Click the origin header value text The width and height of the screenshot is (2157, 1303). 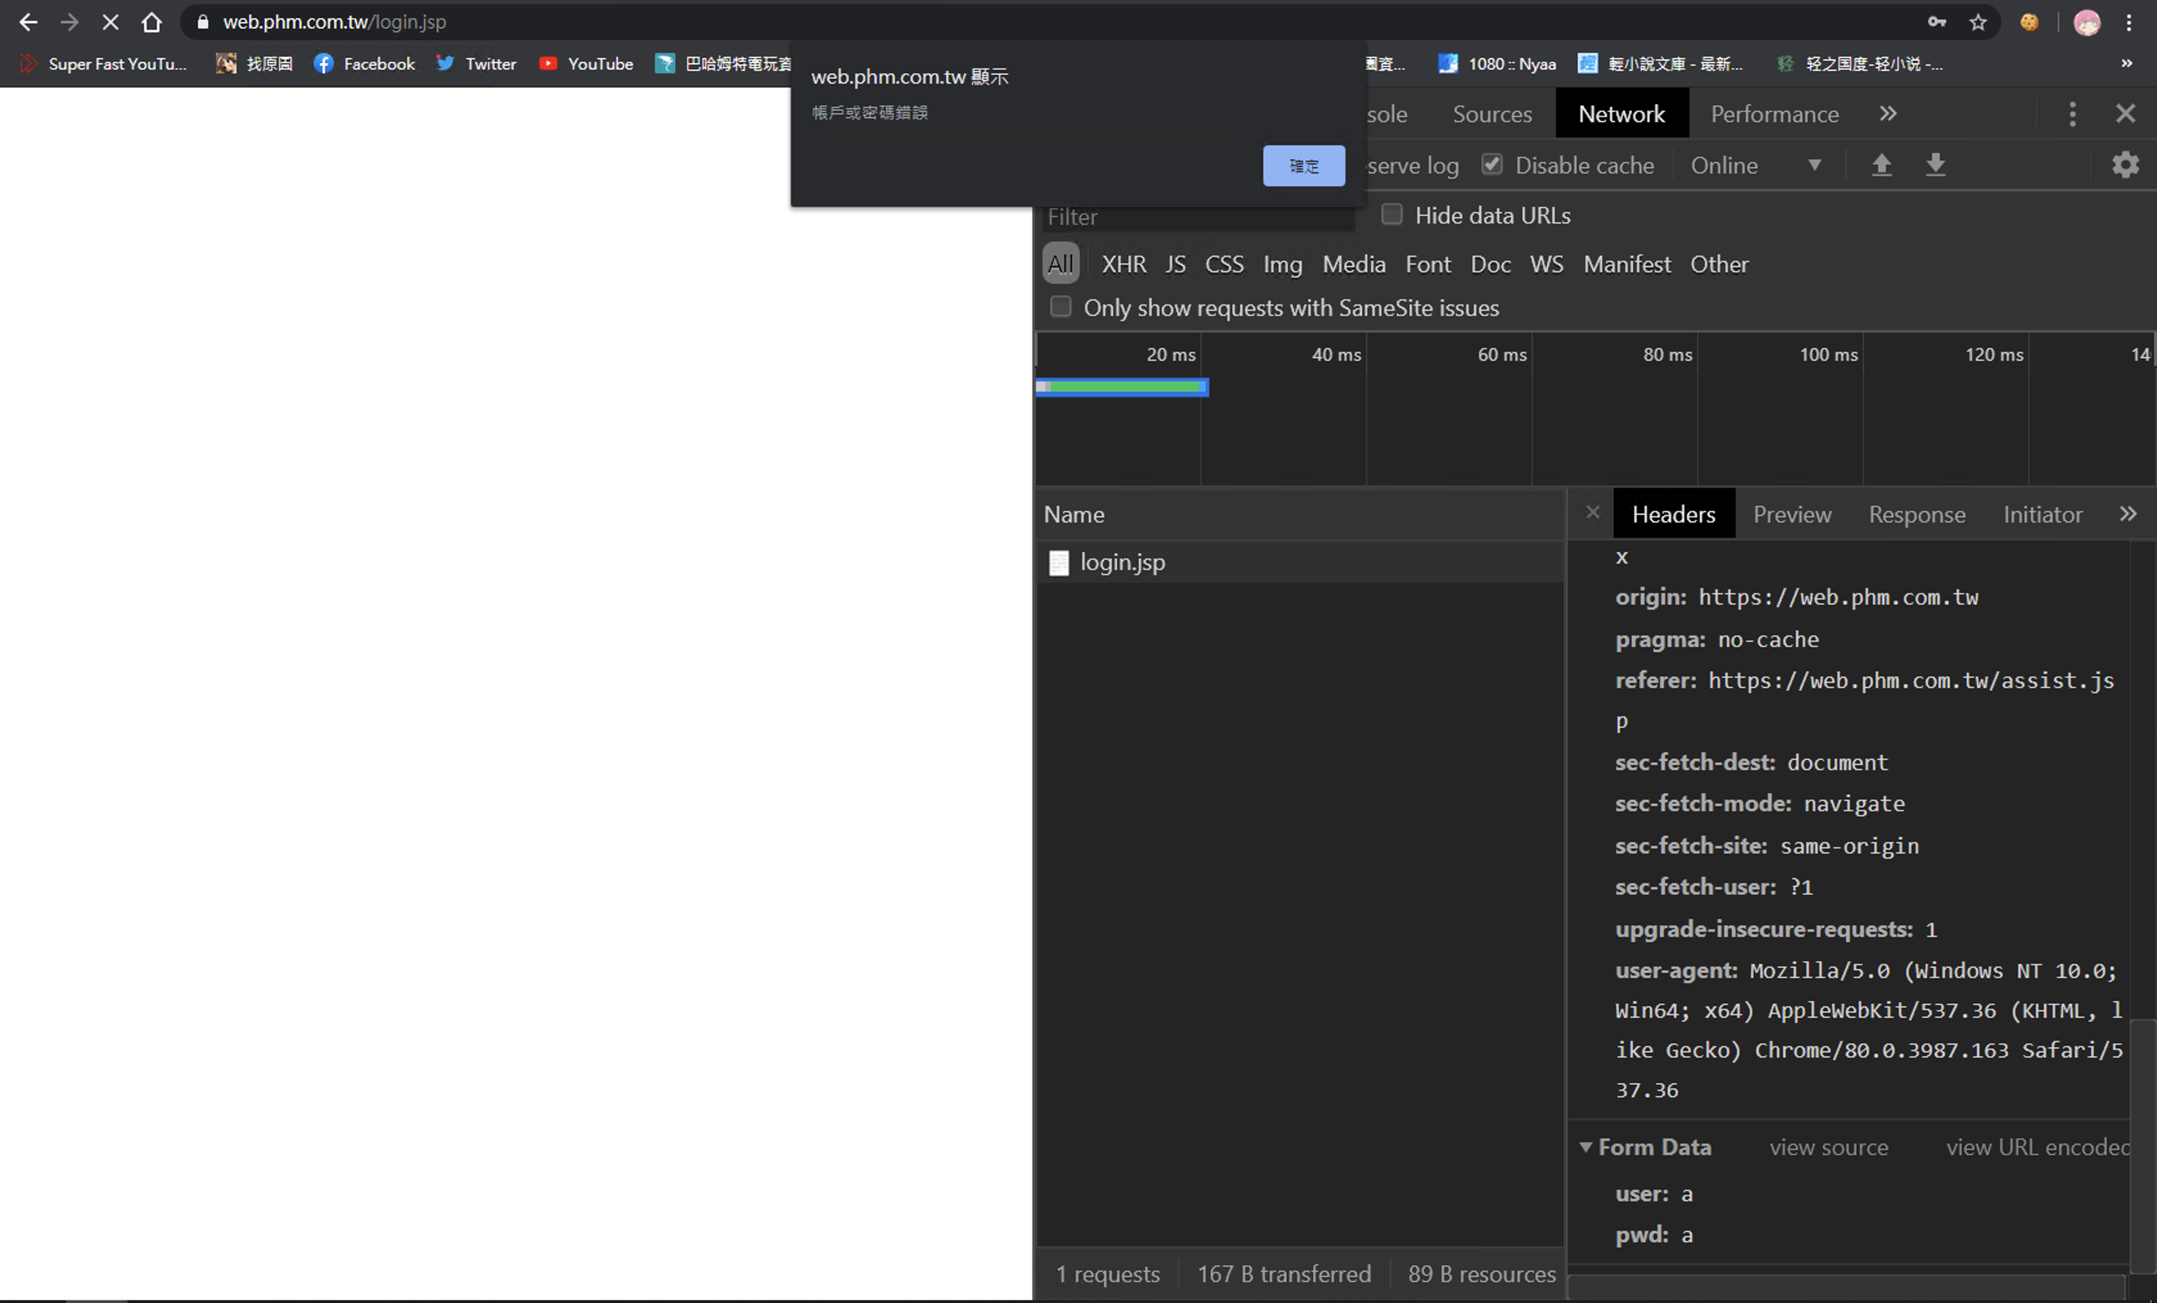[1837, 598]
